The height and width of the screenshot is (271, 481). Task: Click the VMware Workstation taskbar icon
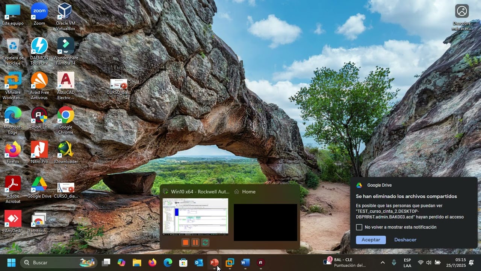coord(230,262)
